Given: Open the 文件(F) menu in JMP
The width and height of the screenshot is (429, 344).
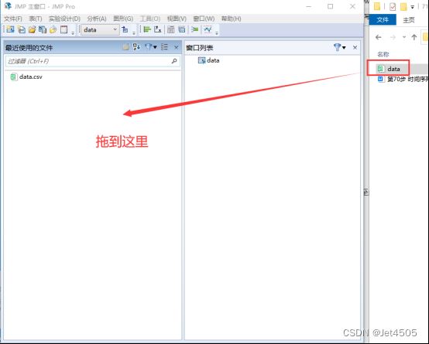Looking at the screenshot, I should 13,19.
